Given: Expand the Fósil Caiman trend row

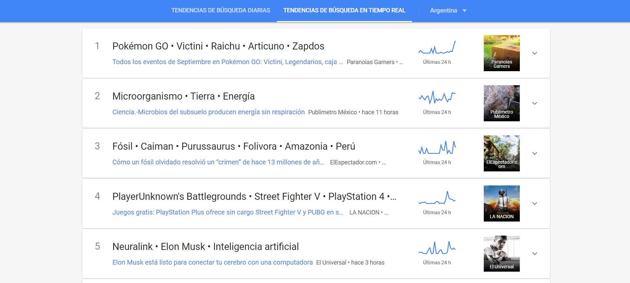Looking at the screenshot, I should (535, 153).
